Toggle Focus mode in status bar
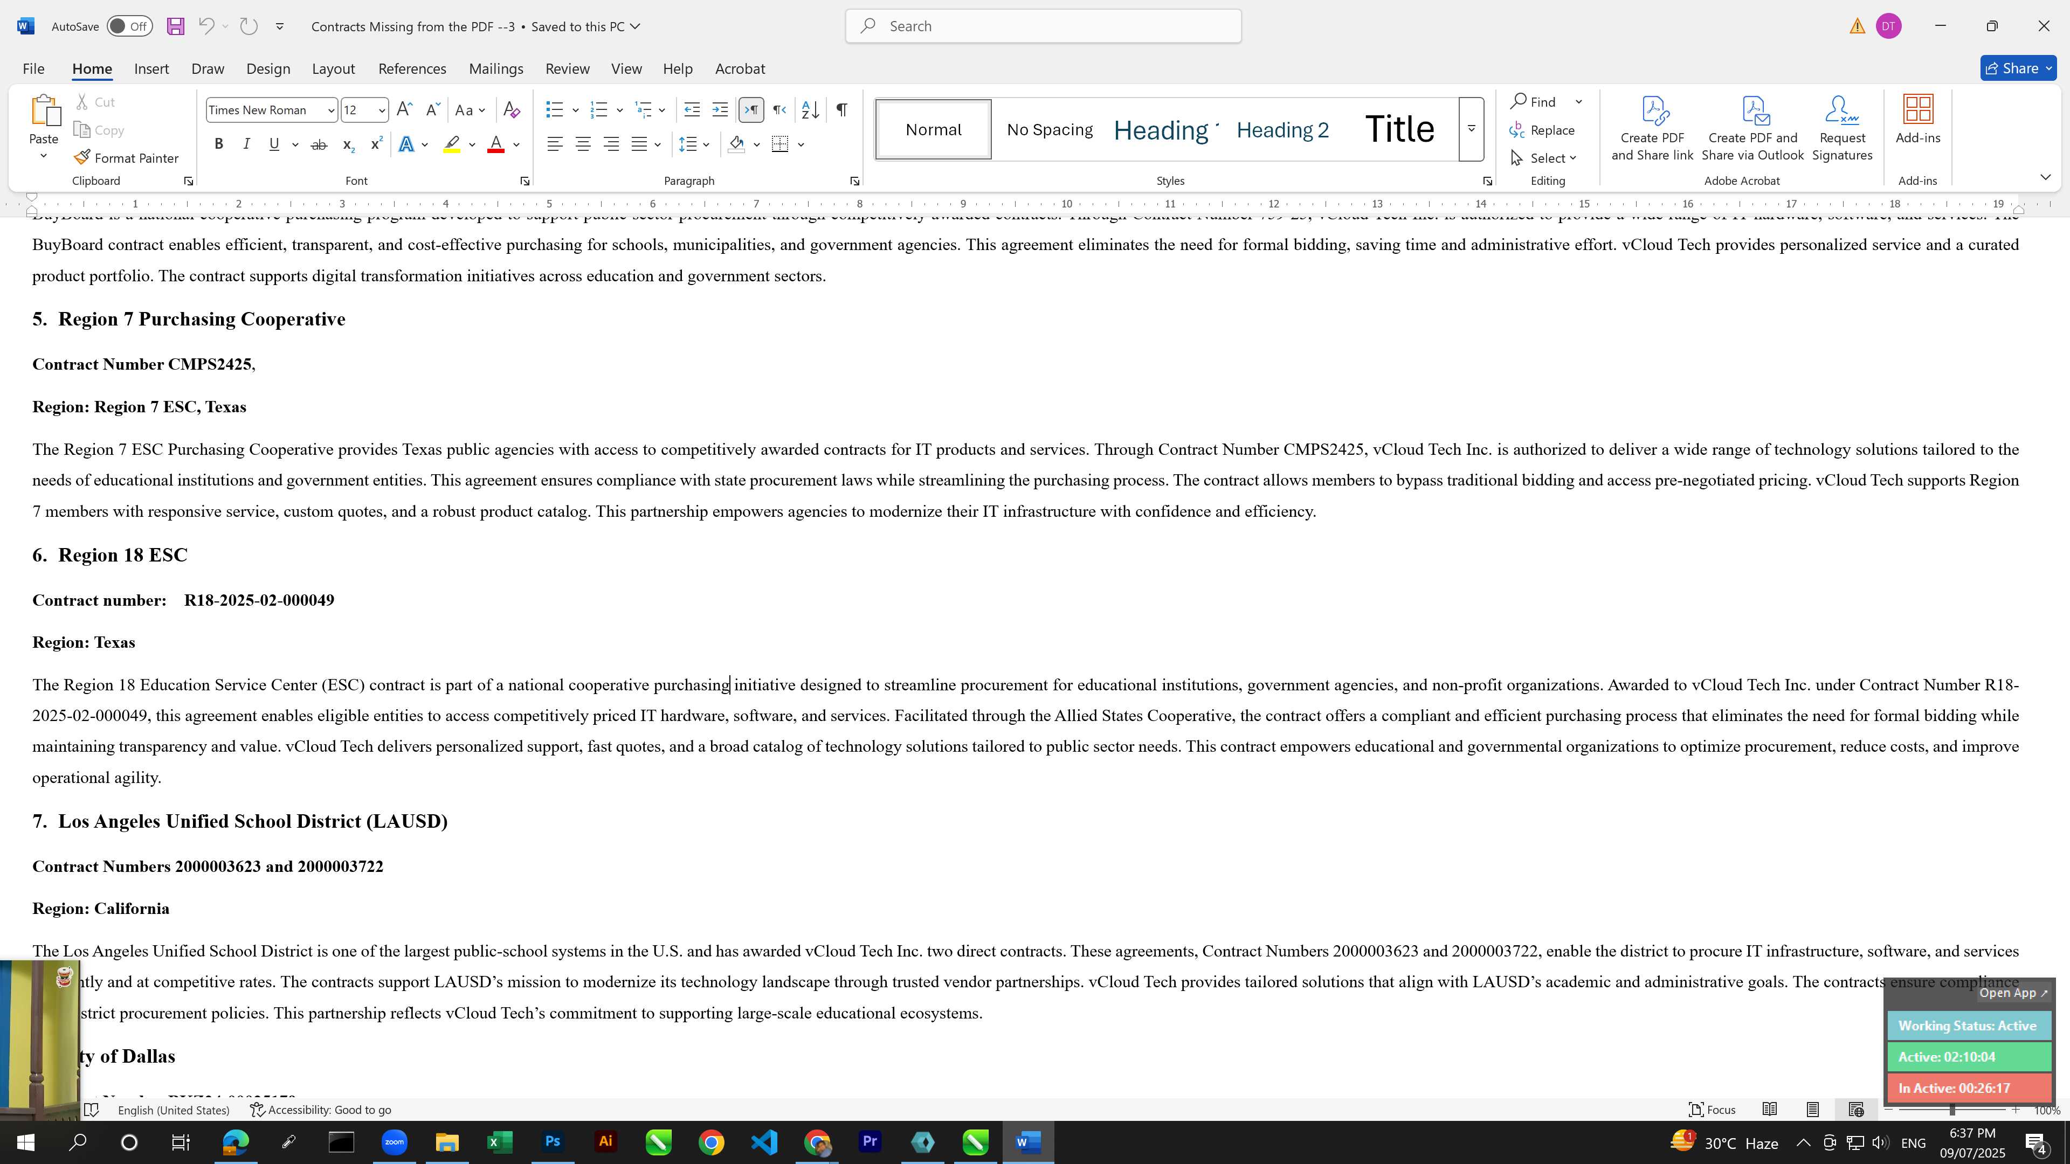Viewport: 2070px width, 1164px height. [x=1712, y=1110]
